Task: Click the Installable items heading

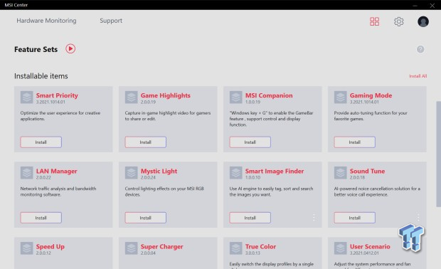Action: click(x=41, y=76)
